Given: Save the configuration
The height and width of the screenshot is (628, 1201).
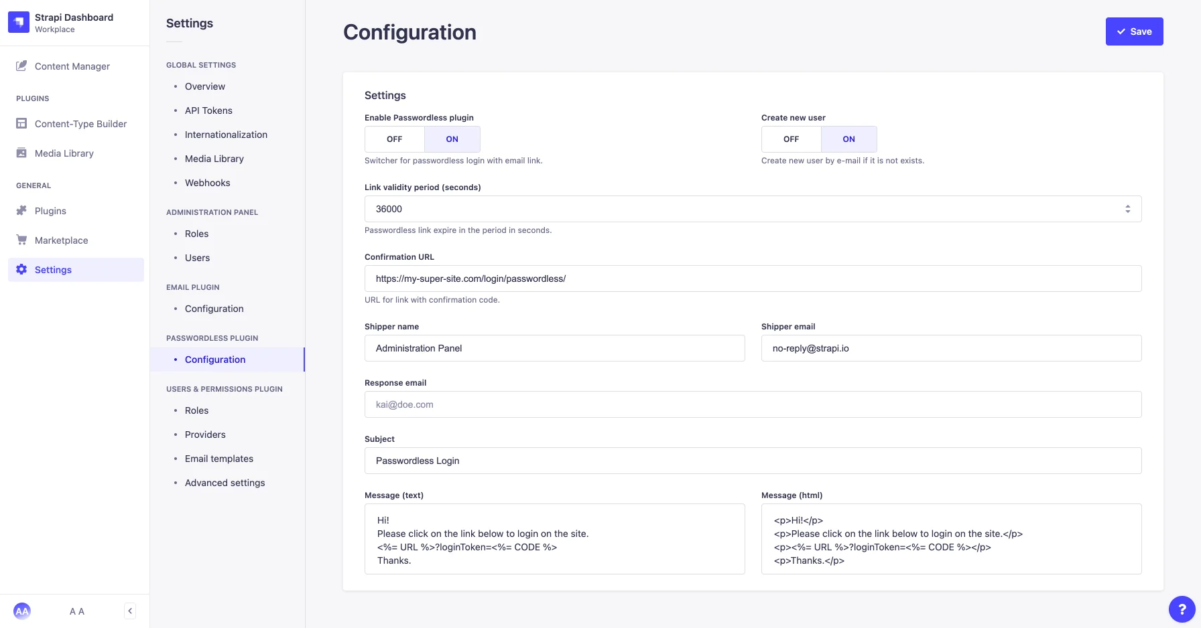Looking at the screenshot, I should 1134,31.
